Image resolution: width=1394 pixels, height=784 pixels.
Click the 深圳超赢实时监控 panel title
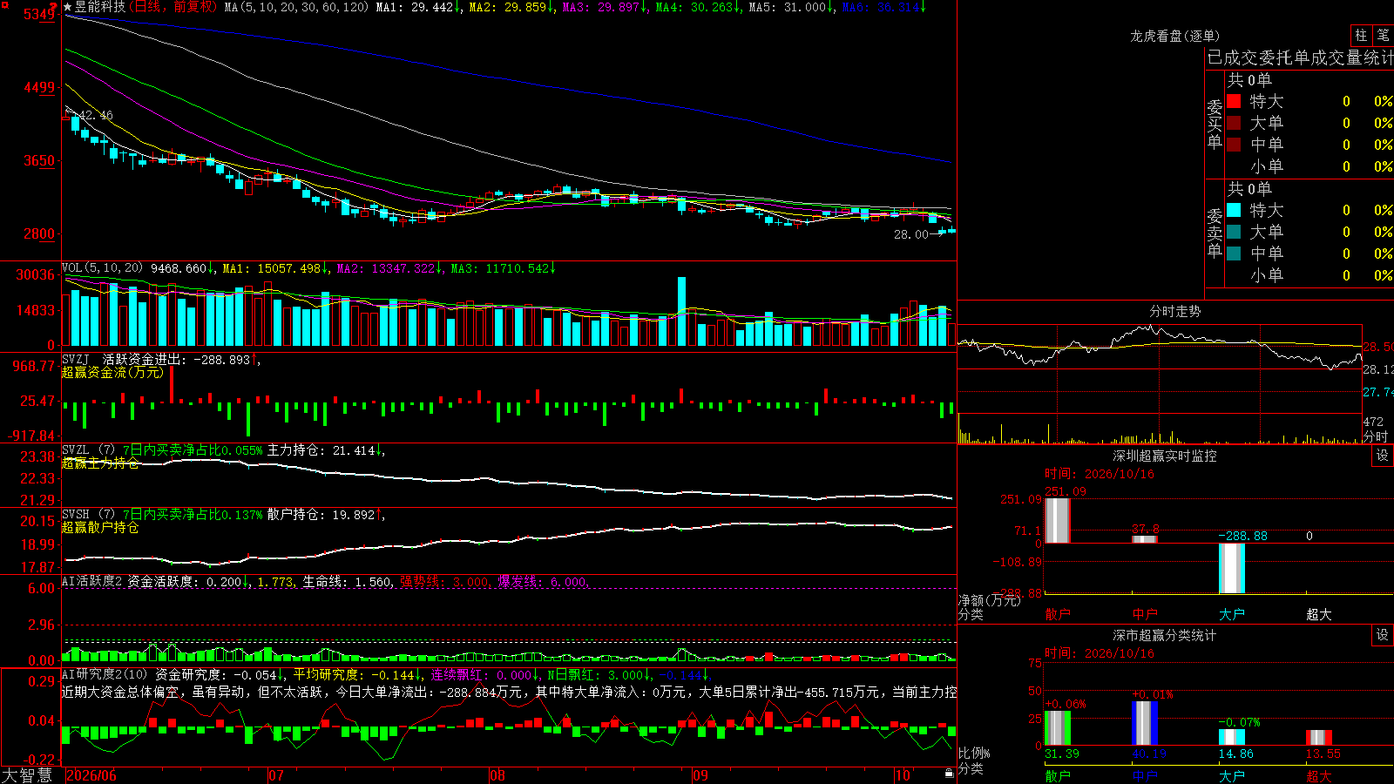[x=1165, y=456]
